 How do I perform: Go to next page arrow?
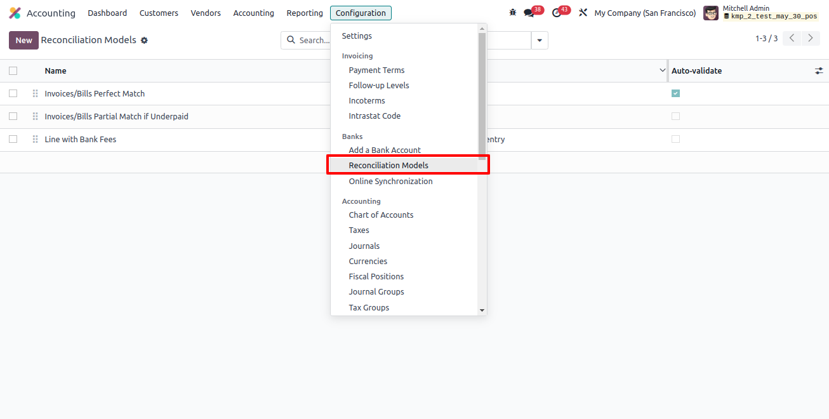pyautogui.click(x=811, y=38)
